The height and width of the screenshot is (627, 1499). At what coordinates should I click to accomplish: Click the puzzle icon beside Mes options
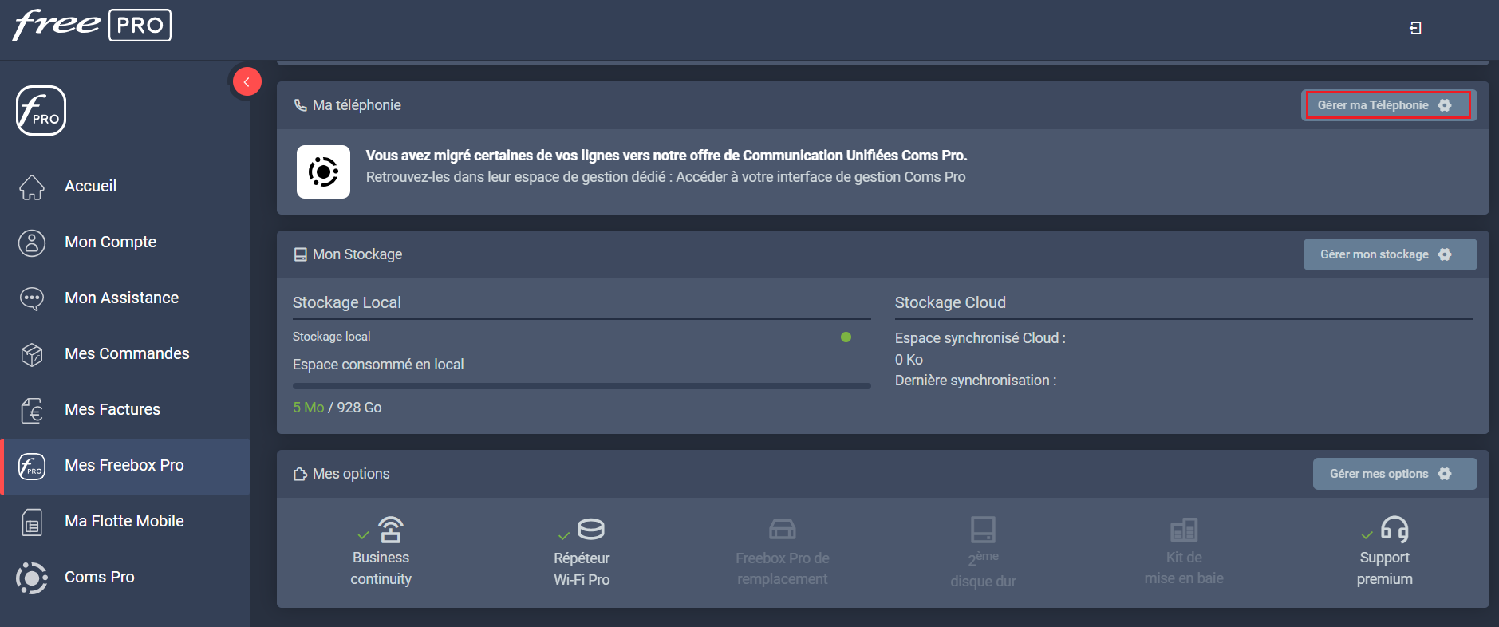coord(300,474)
